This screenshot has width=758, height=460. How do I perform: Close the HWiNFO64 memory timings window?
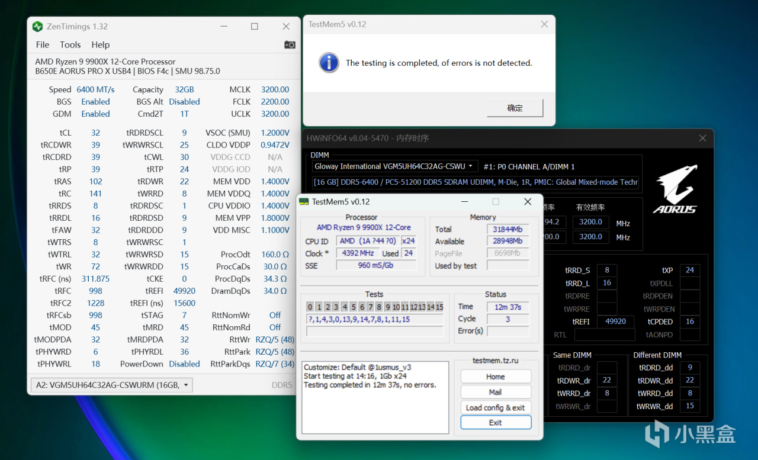pyautogui.click(x=702, y=139)
